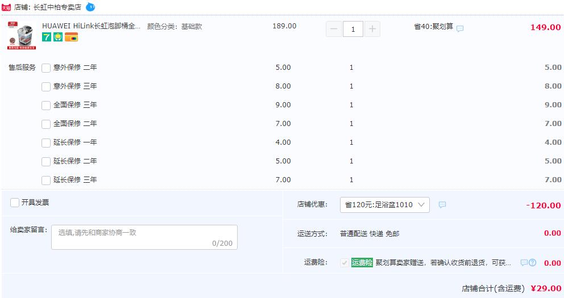Click the 9.00 unit price of 全面保修 三年

283,105
